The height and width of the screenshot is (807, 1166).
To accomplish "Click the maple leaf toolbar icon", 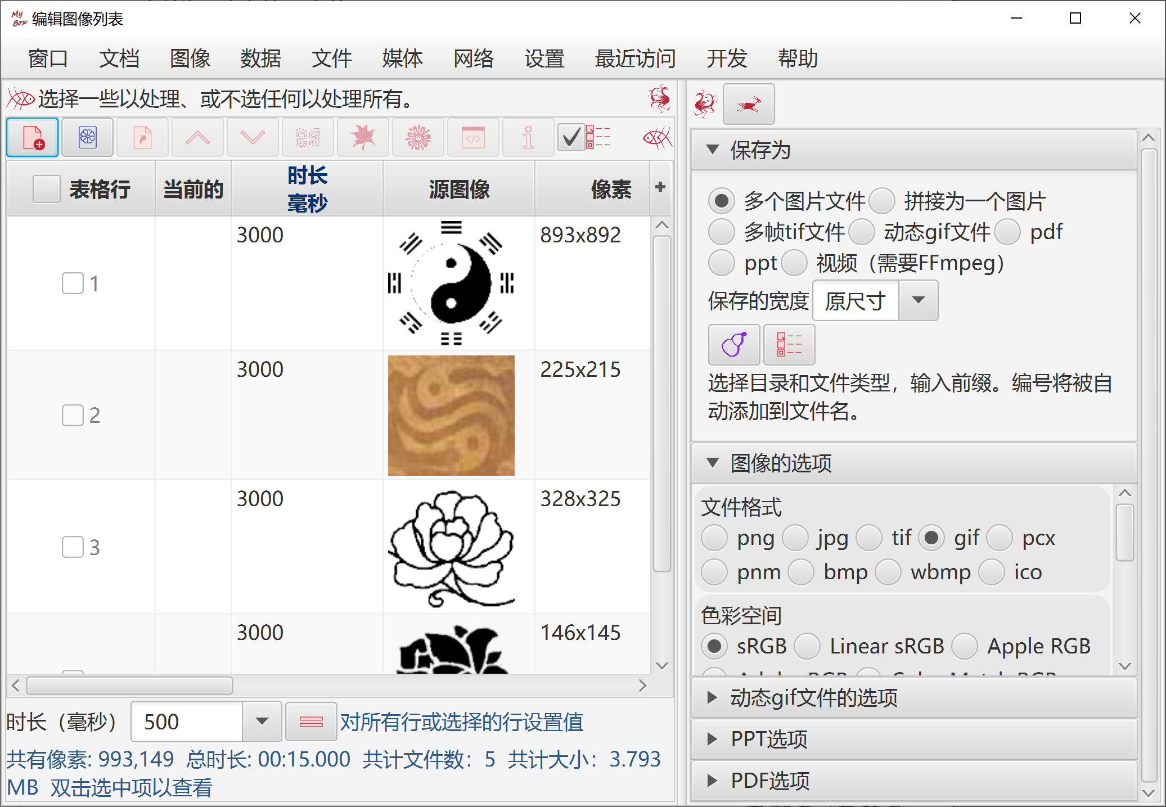I will (363, 138).
